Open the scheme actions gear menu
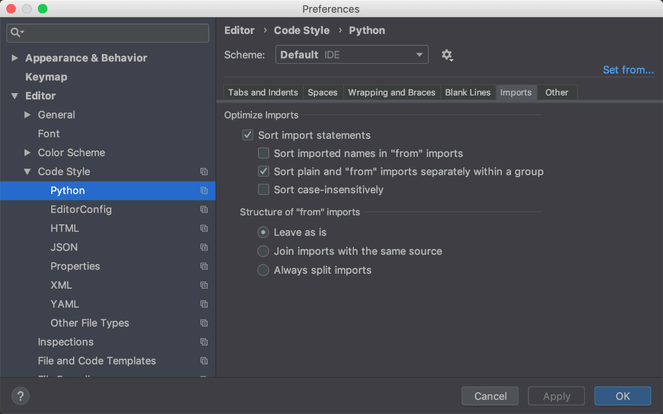663x414 pixels. click(x=447, y=55)
